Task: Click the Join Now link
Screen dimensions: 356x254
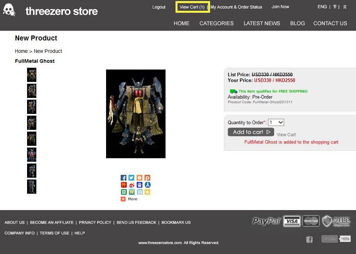Action: 280,7
